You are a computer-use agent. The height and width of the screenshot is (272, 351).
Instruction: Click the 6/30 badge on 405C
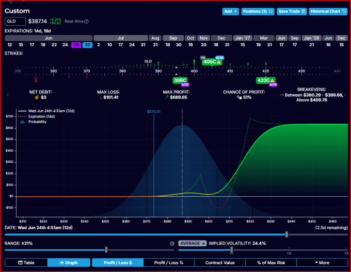click(219, 58)
